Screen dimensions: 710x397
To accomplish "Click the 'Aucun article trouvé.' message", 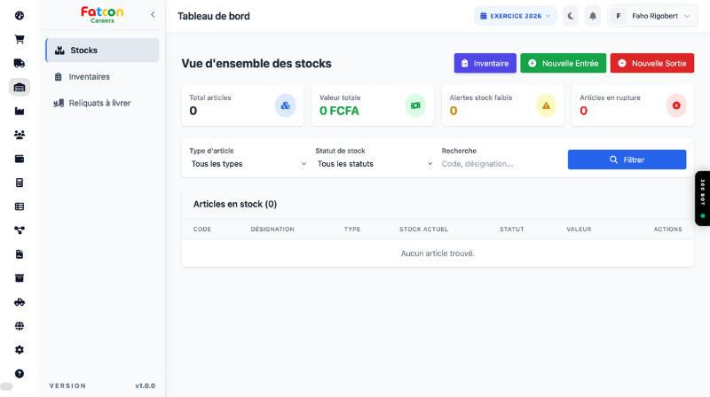I will [x=438, y=253].
